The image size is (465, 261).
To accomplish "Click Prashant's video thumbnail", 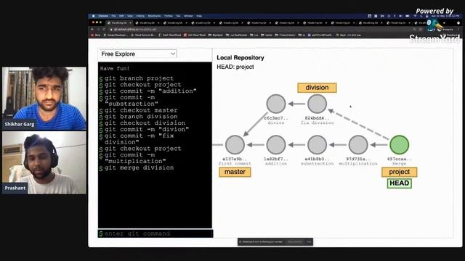I will [x=44, y=162].
